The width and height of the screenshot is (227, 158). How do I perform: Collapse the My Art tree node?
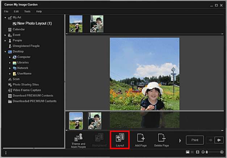coord(5,17)
